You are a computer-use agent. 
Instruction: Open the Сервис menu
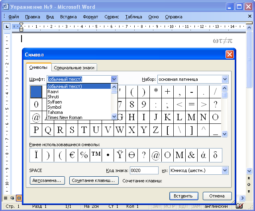pos(112,17)
